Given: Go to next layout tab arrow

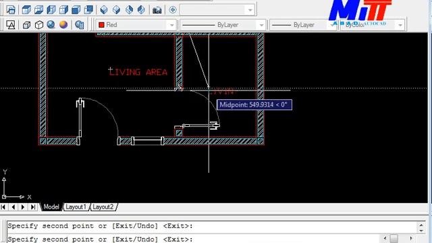Looking at the screenshot, I should pos(23,207).
